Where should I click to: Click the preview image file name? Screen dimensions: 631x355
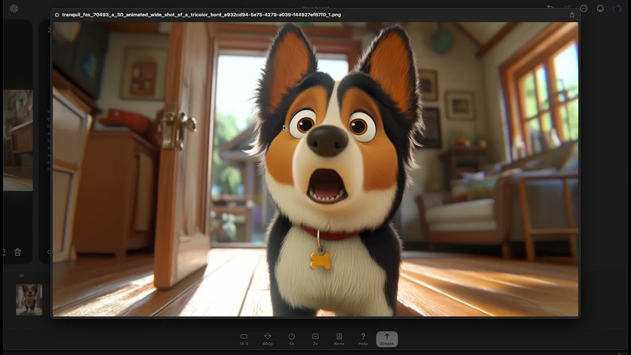click(x=202, y=15)
